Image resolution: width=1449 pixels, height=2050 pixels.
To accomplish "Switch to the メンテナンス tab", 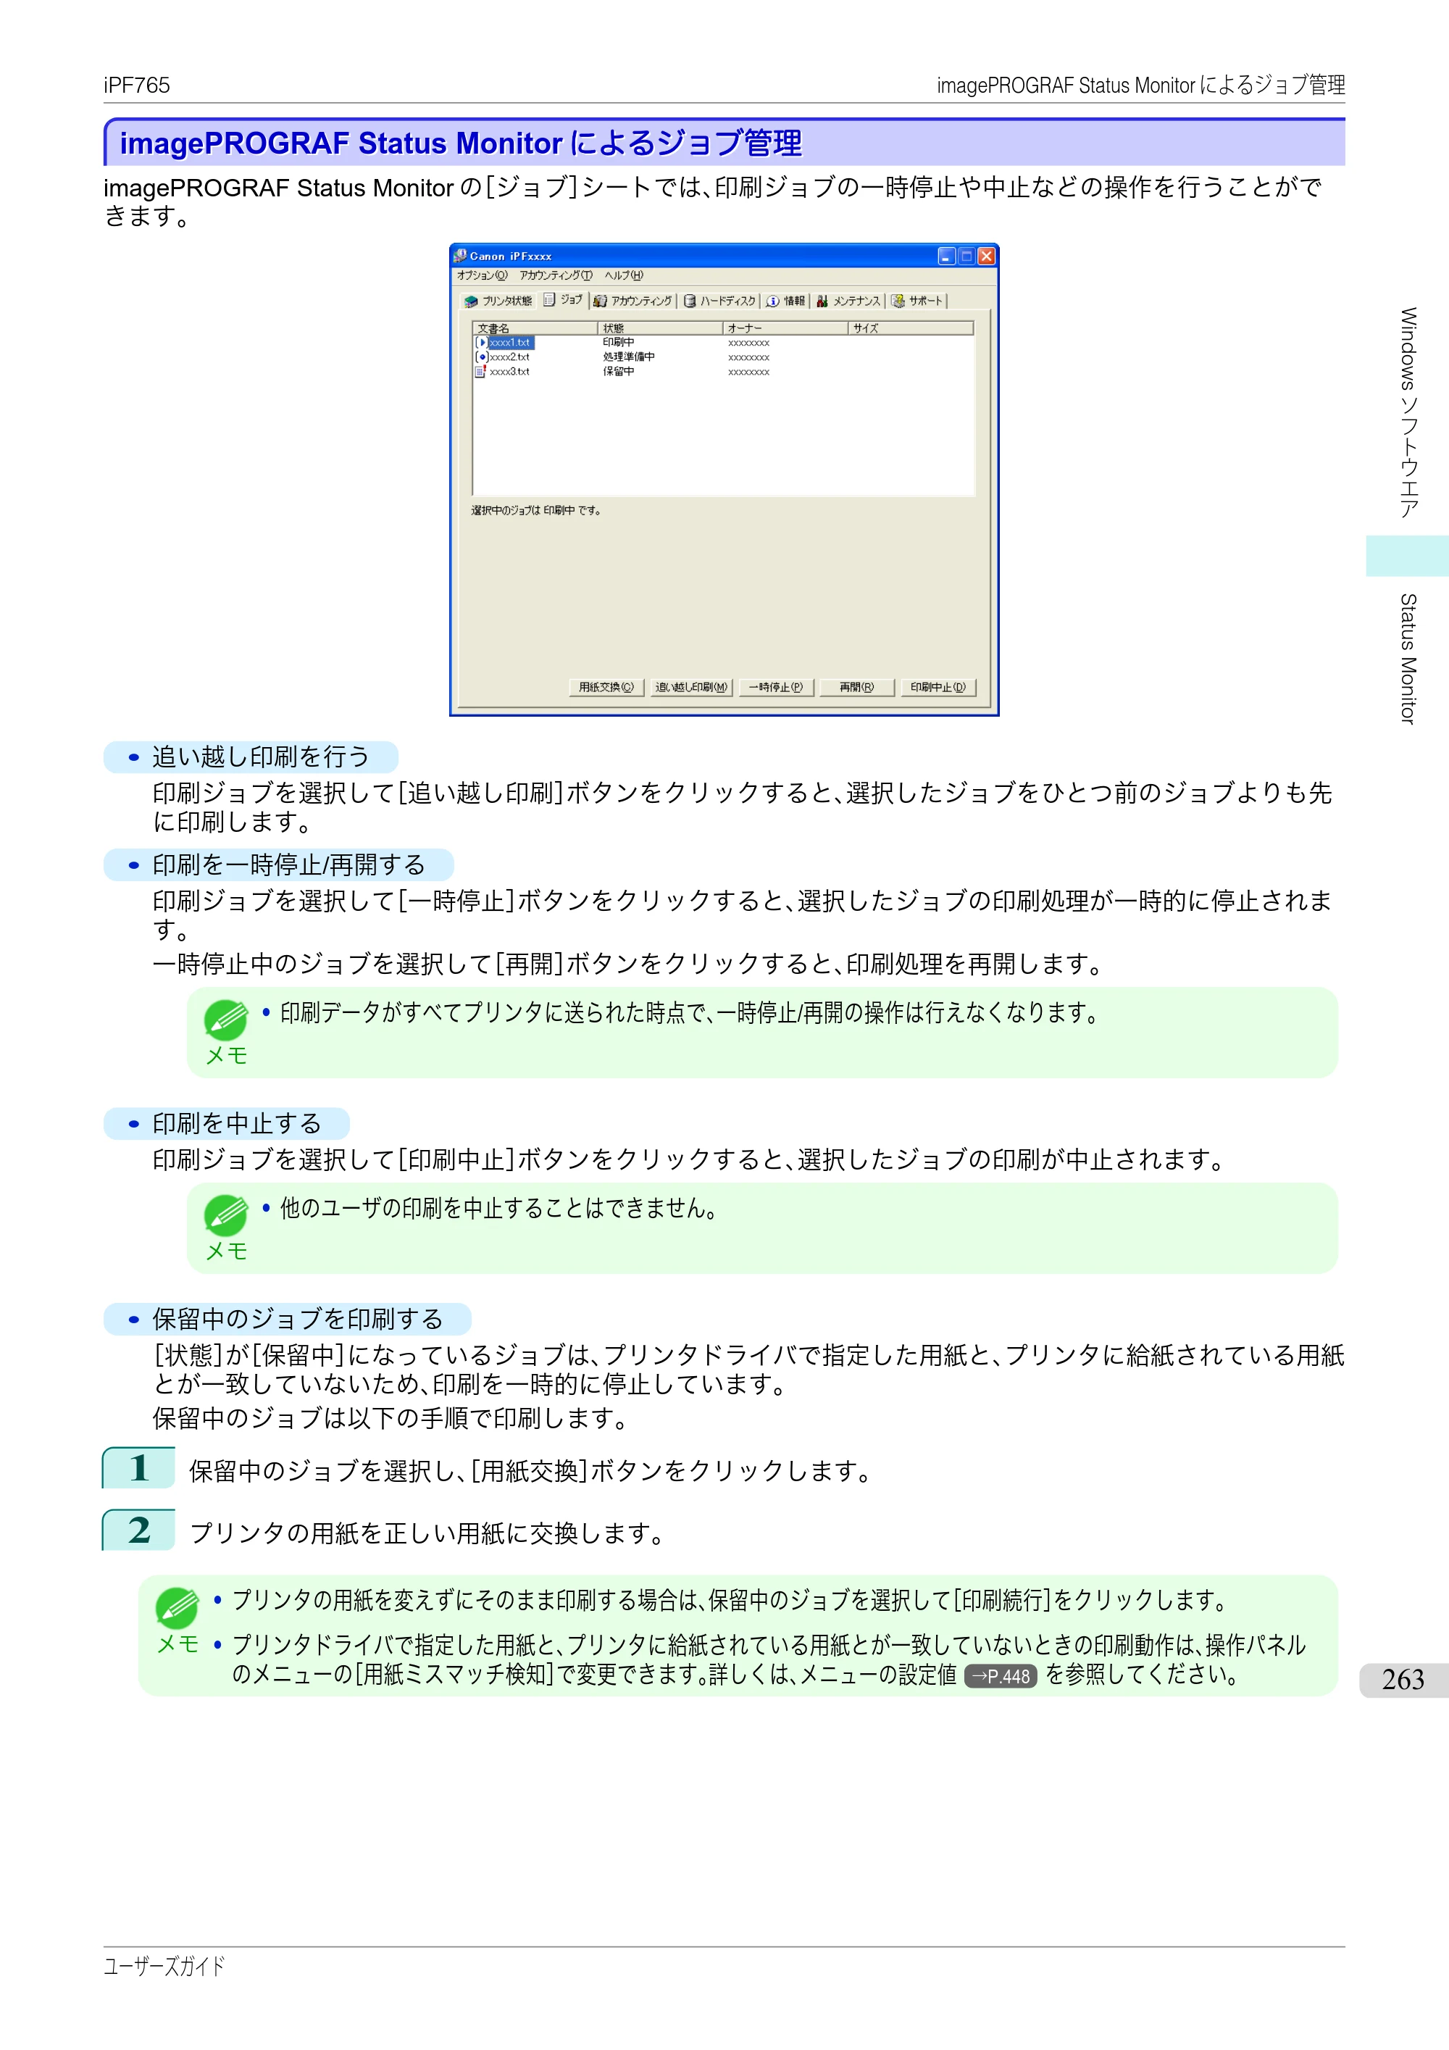I will click(x=848, y=301).
